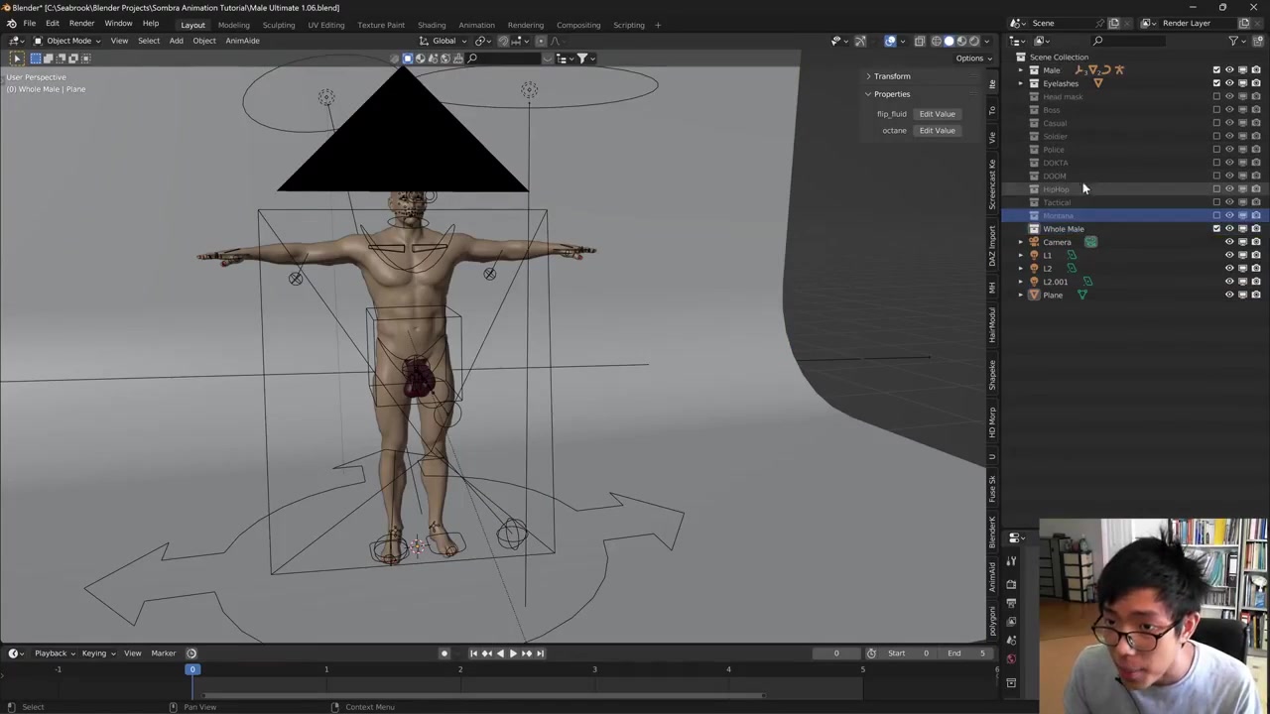The image size is (1270, 714).
Task: Switch to the Sculpting workspace tab
Action: click(278, 25)
